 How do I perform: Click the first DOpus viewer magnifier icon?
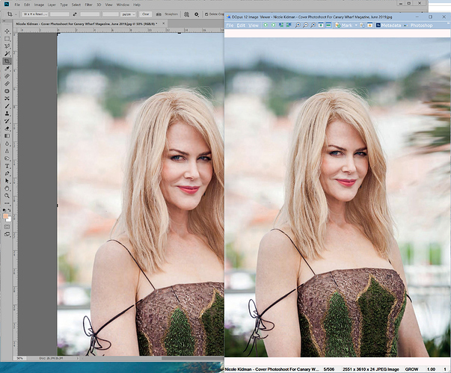(298, 25)
